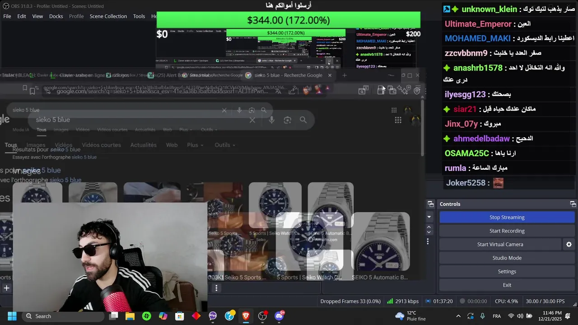This screenshot has height=325, width=578.
Task: Click the Dropped Frames 33 status text
Action: tap(350, 301)
